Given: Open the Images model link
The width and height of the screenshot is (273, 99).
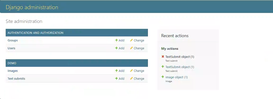Looking at the screenshot, I should (x=12, y=71).
